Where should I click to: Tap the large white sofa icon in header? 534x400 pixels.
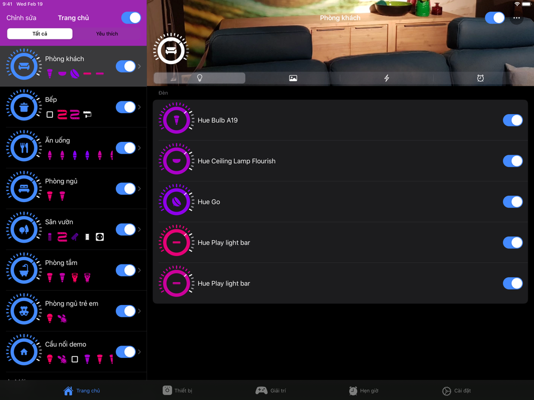(x=171, y=50)
